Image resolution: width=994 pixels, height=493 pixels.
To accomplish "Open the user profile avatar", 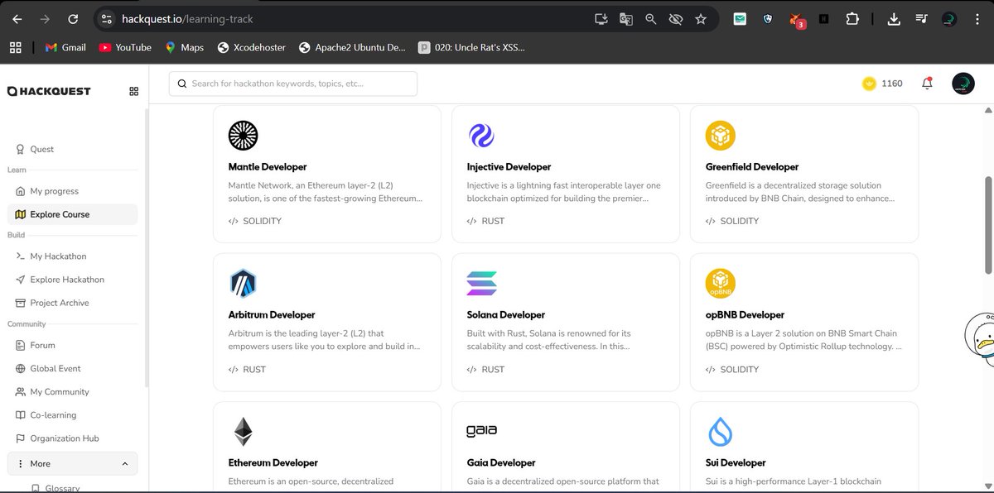I will tap(963, 84).
